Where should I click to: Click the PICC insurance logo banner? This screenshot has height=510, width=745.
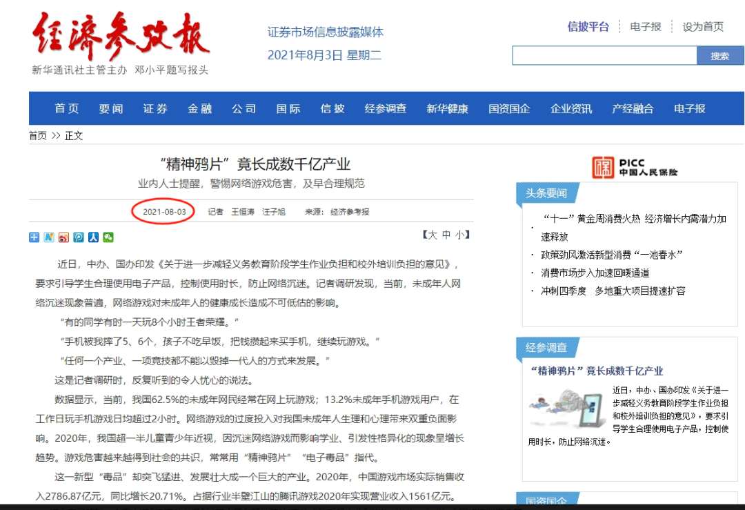[634, 167]
